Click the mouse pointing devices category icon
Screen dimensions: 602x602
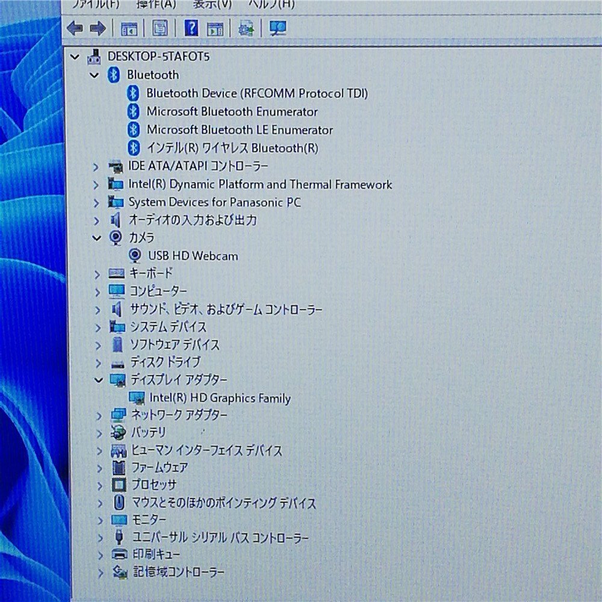pos(119,503)
